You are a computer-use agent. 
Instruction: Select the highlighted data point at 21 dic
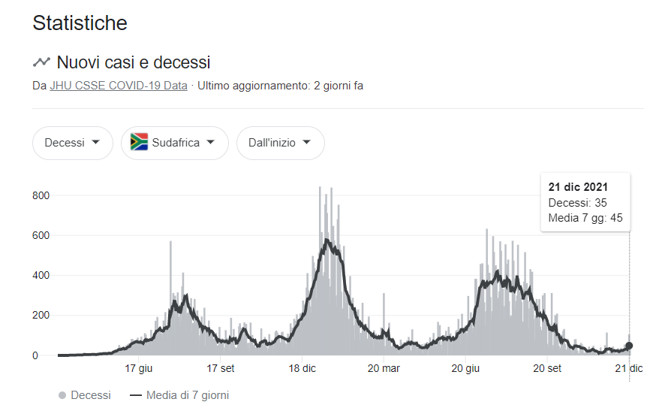[629, 346]
